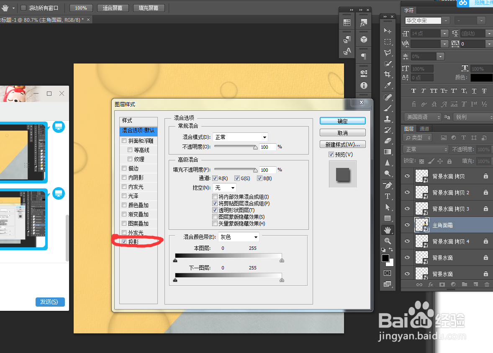Open the Paragraph panel icon
Screen dimensions: 493x353
coord(364,56)
